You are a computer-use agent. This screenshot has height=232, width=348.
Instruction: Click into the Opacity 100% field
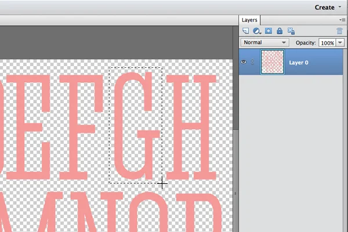pyautogui.click(x=327, y=42)
